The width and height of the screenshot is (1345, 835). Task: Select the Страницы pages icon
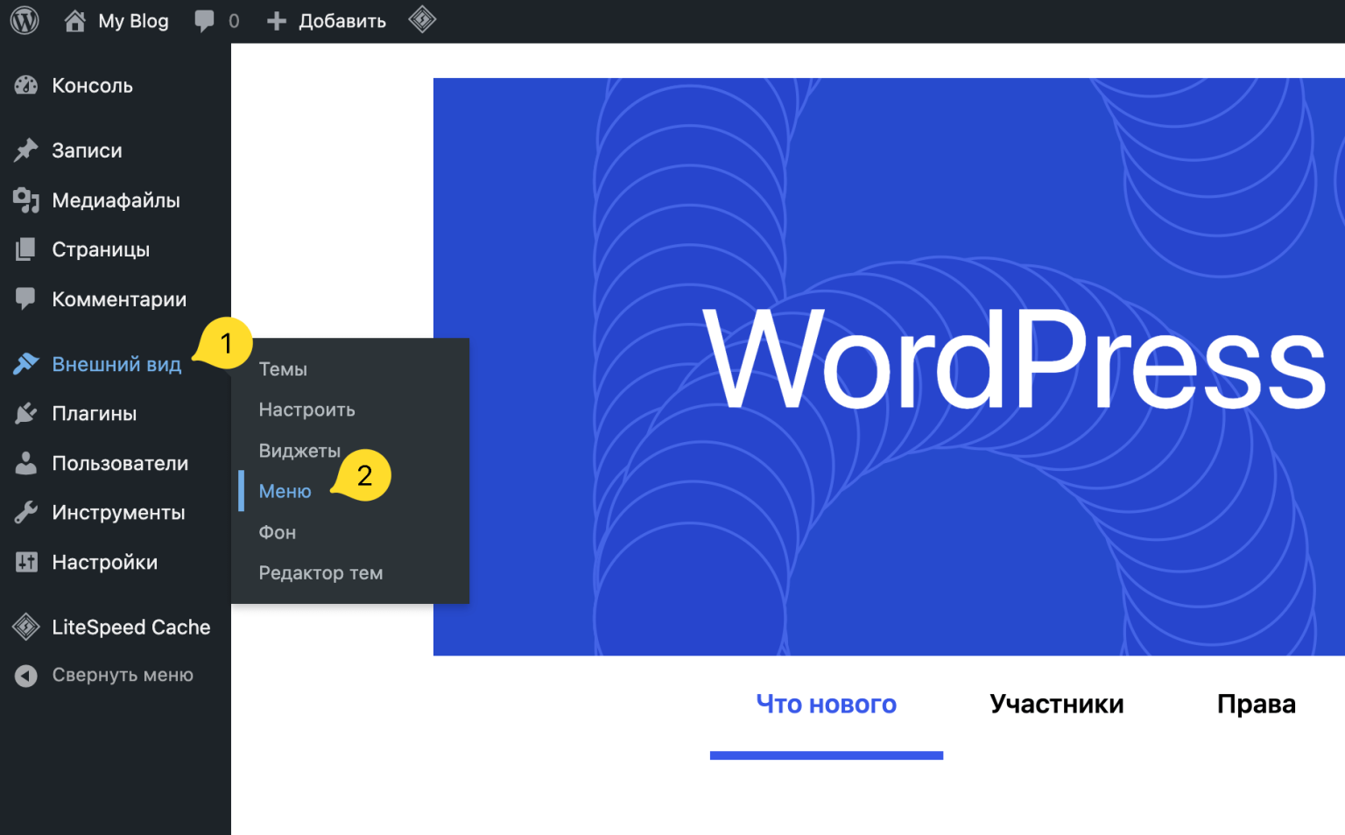pos(25,249)
